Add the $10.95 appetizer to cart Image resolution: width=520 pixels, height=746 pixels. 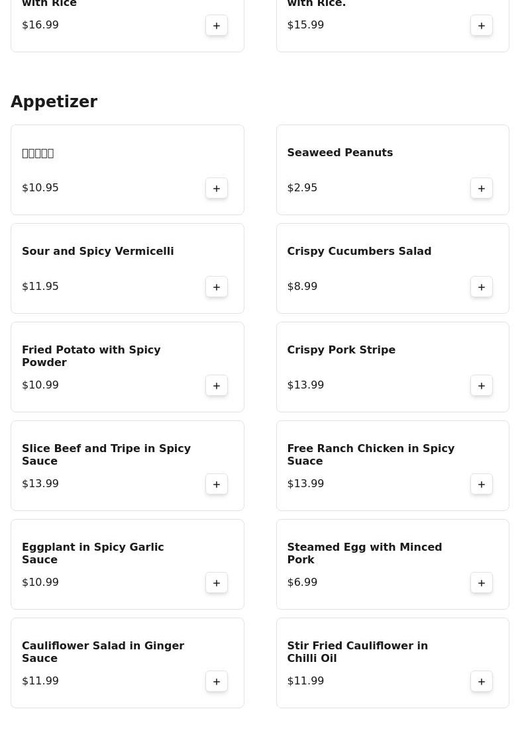tap(217, 189)
